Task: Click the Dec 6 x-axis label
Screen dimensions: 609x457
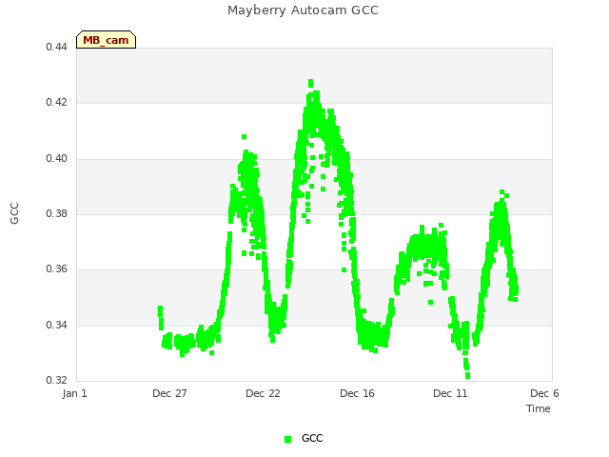Action: click(544, 393)
